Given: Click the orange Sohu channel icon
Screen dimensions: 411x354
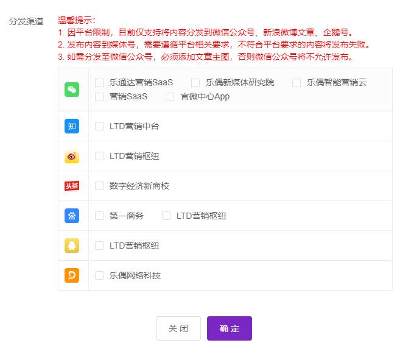Looking at the screenshot, I should click(x=72, y=275).
